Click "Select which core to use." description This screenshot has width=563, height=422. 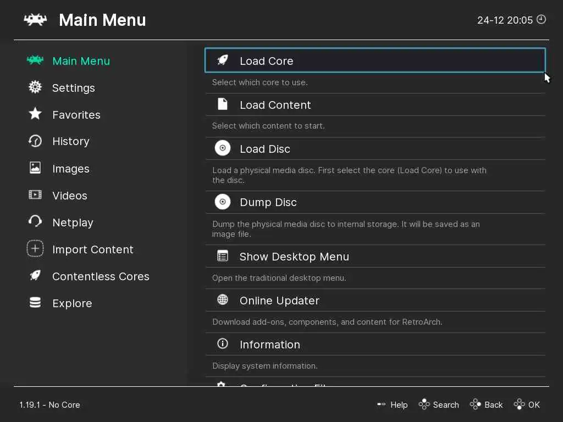coord(260,82)
